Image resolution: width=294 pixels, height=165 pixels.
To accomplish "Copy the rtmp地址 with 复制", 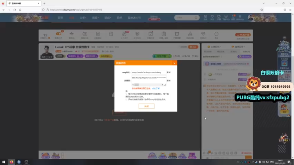I will pyautogui.click(x=169, y=72).
